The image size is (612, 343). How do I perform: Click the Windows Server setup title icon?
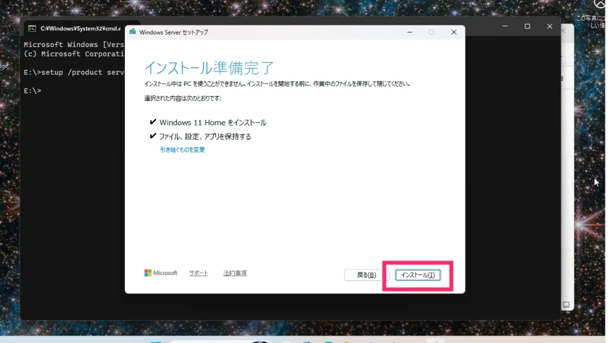133,32
